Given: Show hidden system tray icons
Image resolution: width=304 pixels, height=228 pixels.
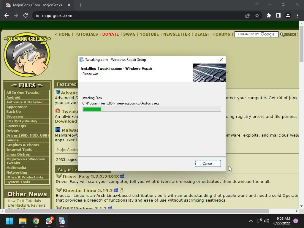Looking at the screenshot, I should (x=251, y=221).
